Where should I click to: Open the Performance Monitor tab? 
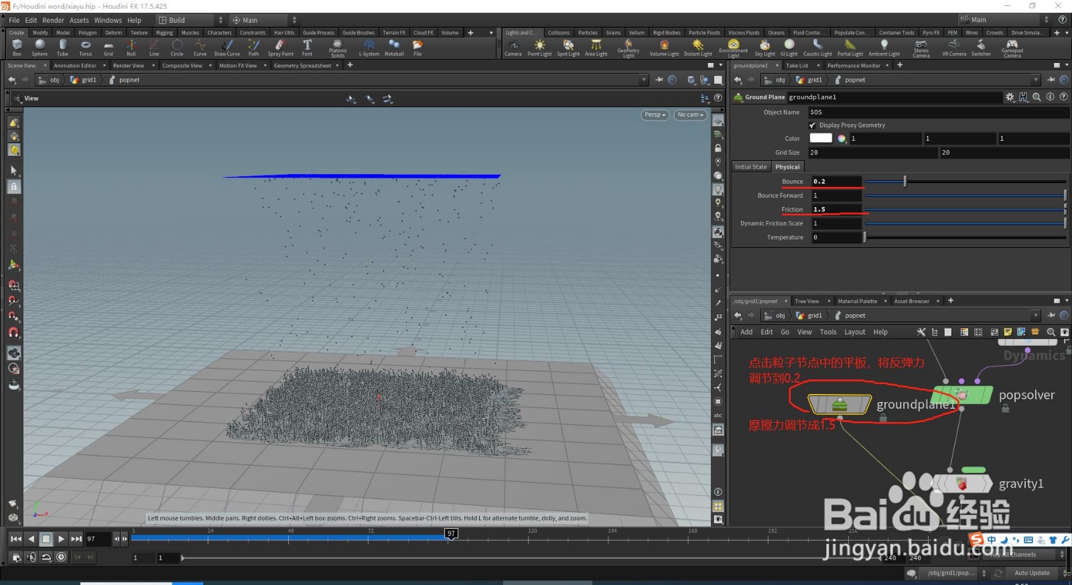coord(854,66)
